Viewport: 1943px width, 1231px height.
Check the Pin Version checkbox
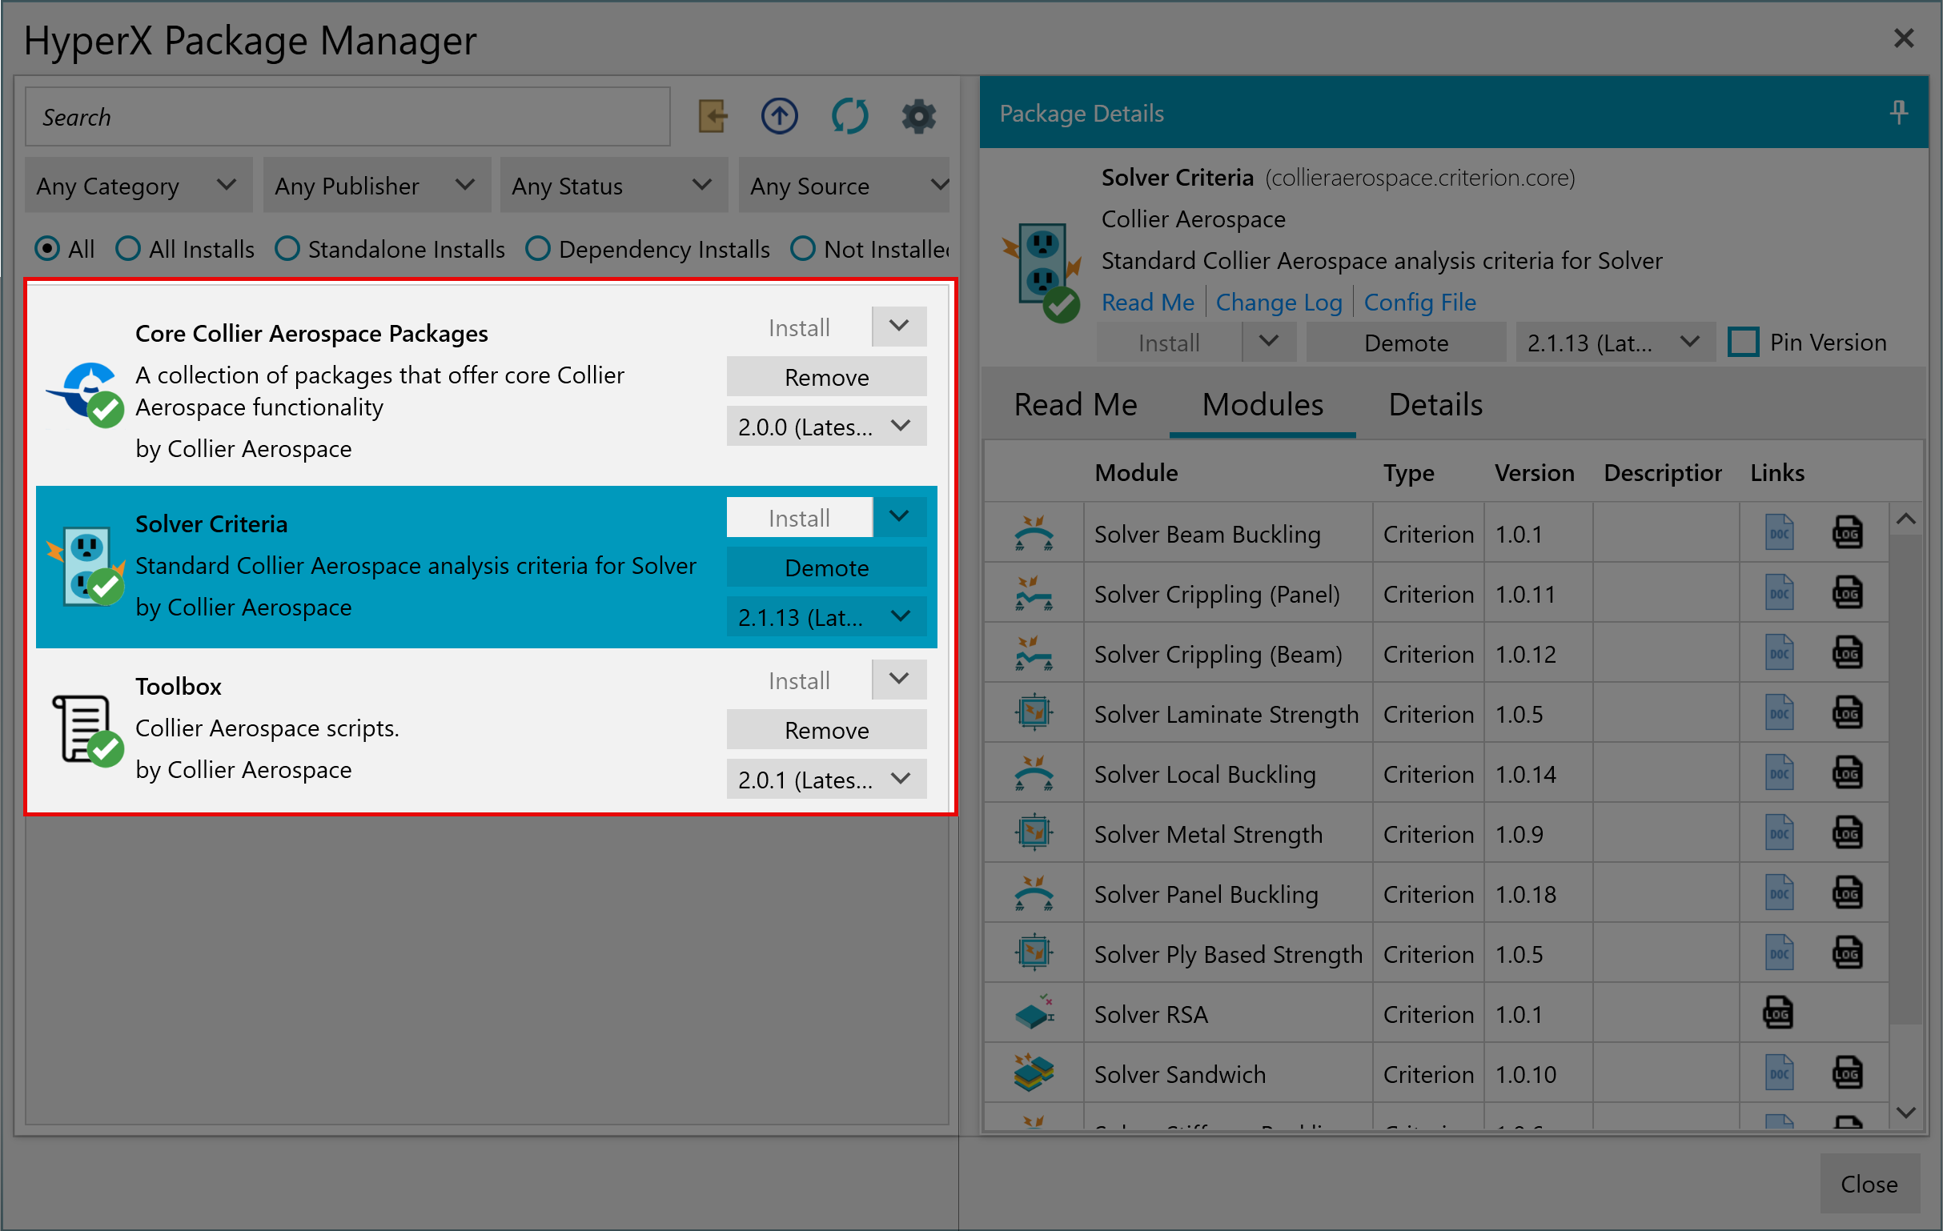point(1743,342)
